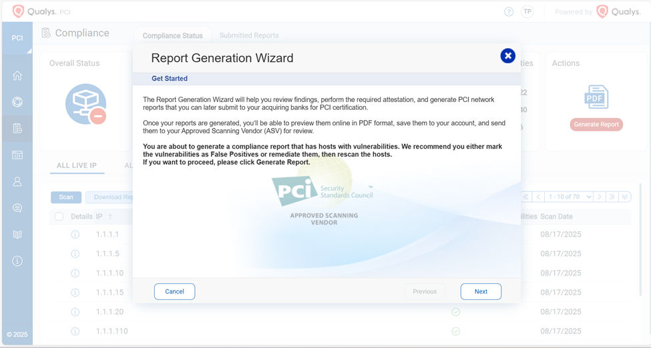Viewport: 651px width, 348px height.
Task: Click IP address 1.1.1.10
Action: [110, 273]
